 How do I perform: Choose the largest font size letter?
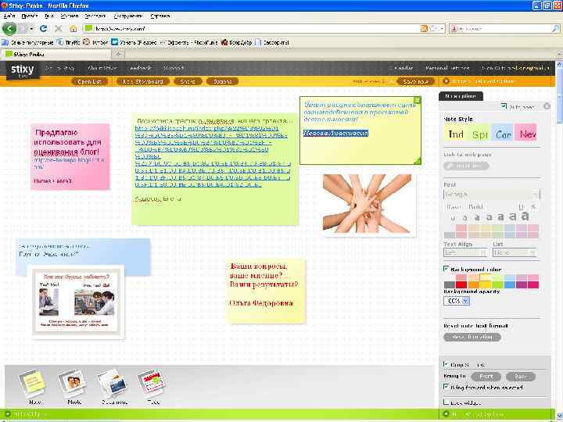(525, 216)
